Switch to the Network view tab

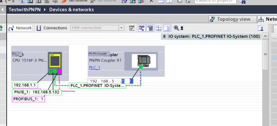tap(268, 19)
